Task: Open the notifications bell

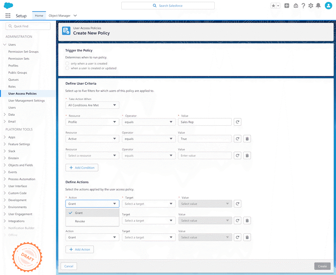Action: (319, 6)
